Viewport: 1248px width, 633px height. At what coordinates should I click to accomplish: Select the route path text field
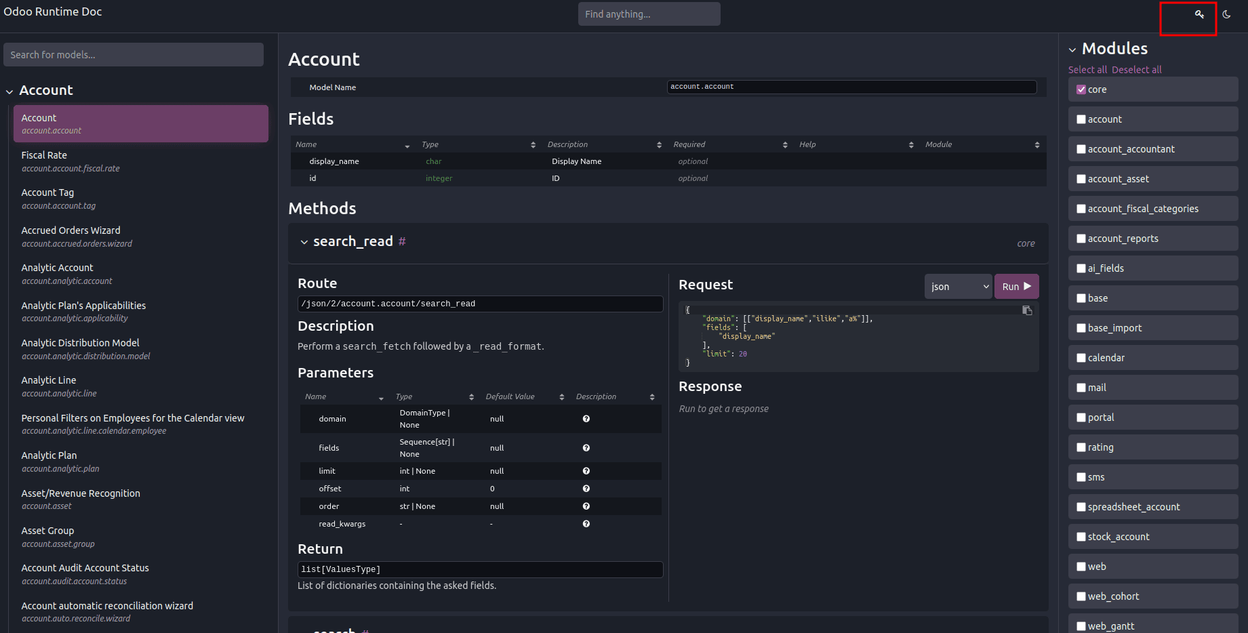[x=481, y=304]
